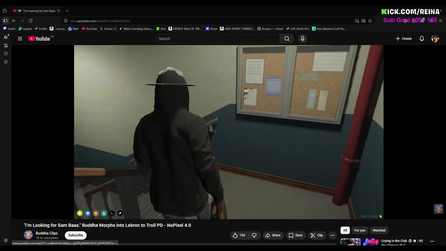Dislike the video
This screenshot has width=446, height=251.
click(x=254, y=235)
